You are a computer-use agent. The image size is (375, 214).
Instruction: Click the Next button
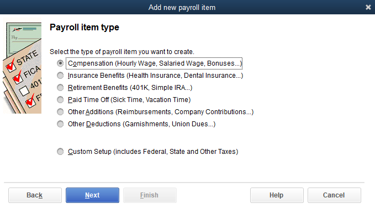92,195
